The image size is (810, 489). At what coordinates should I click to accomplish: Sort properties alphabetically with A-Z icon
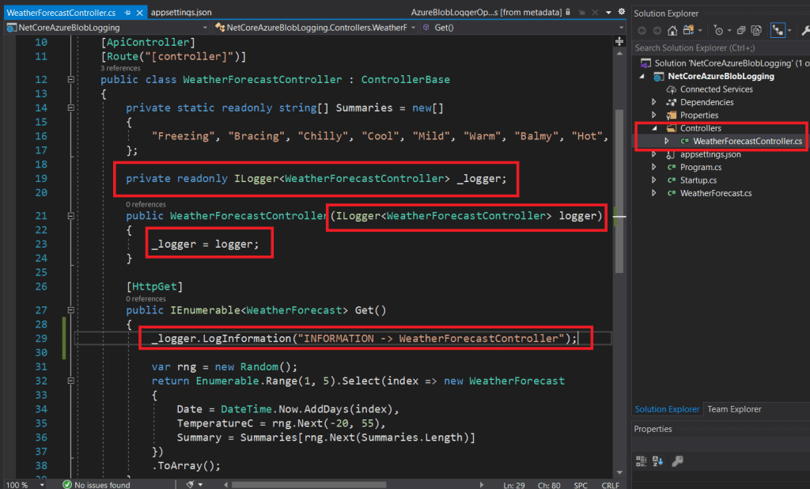658,461
